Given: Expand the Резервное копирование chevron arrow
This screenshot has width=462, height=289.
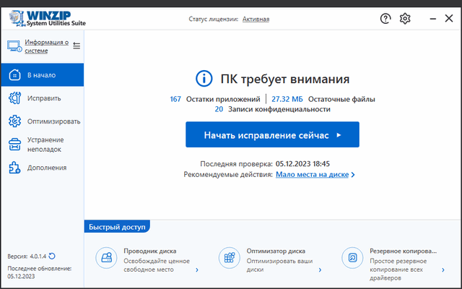Looking at the screenshot, I should (x=443, y=269).
